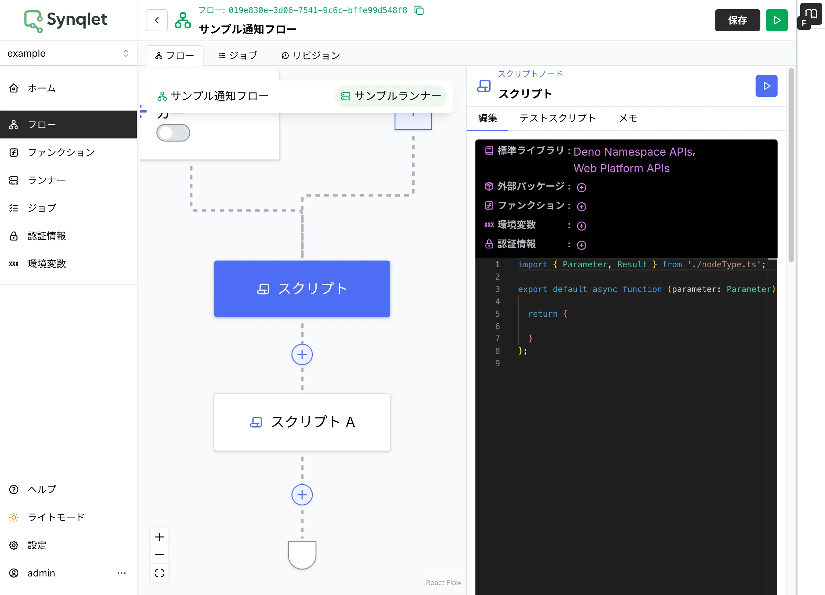
Task: Add credentials with the plus icon
Action: click(x=582, y=245)
